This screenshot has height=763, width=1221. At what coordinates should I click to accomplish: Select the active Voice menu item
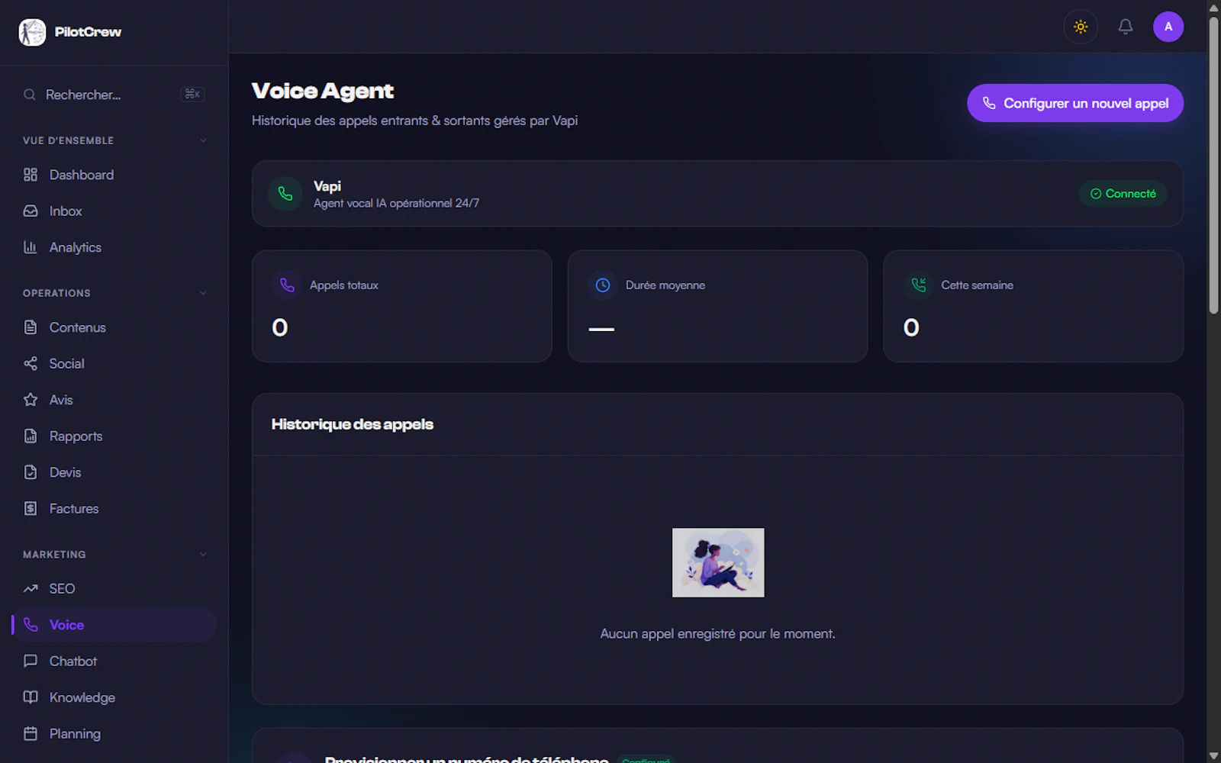(x=114, y=625)
